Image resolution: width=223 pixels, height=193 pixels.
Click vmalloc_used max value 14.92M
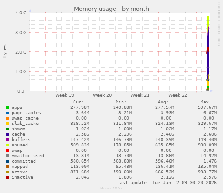pyautogui.click(x=209, y=156)
